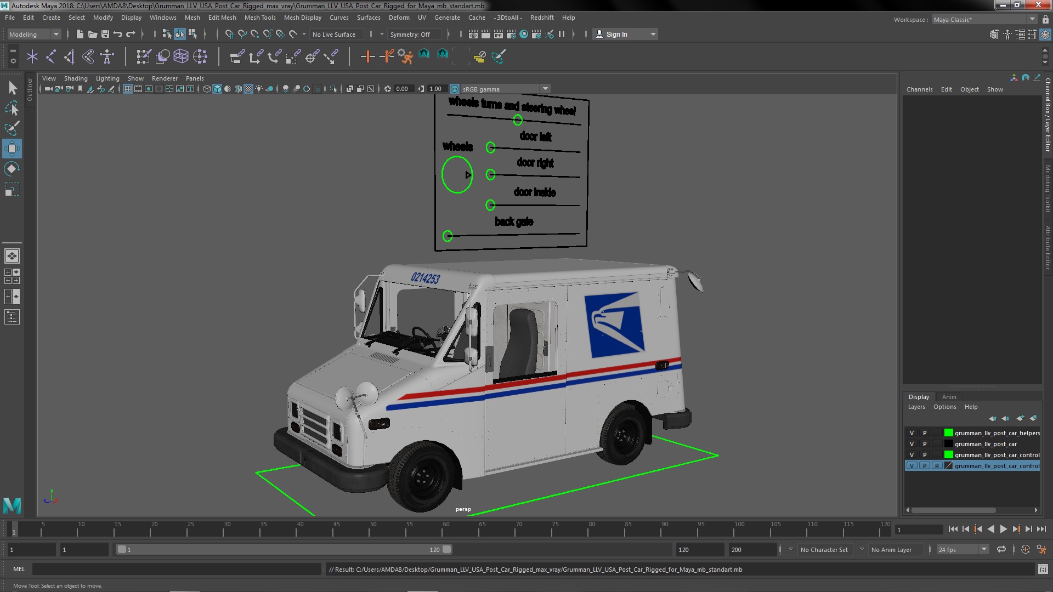
Task: Click the Redo arrow icon
Action: coord(131,34)
